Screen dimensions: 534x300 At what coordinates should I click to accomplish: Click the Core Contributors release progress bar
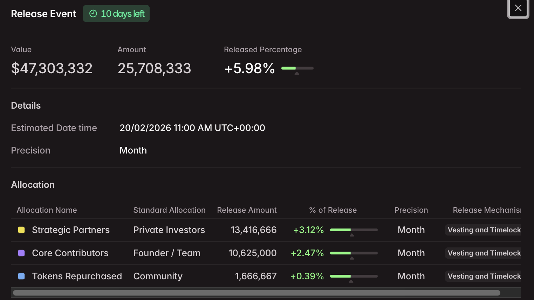354,253
